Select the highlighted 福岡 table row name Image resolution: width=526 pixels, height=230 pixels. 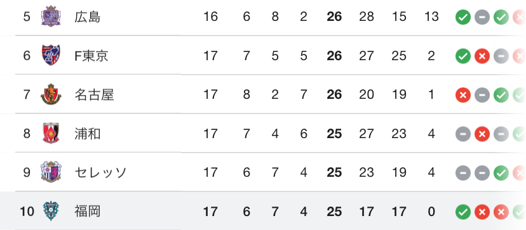pyautogui.click(x=88, y=212)
